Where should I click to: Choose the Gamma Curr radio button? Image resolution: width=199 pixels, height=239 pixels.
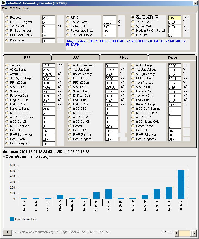pyautogui.click(x=133, y=91)
